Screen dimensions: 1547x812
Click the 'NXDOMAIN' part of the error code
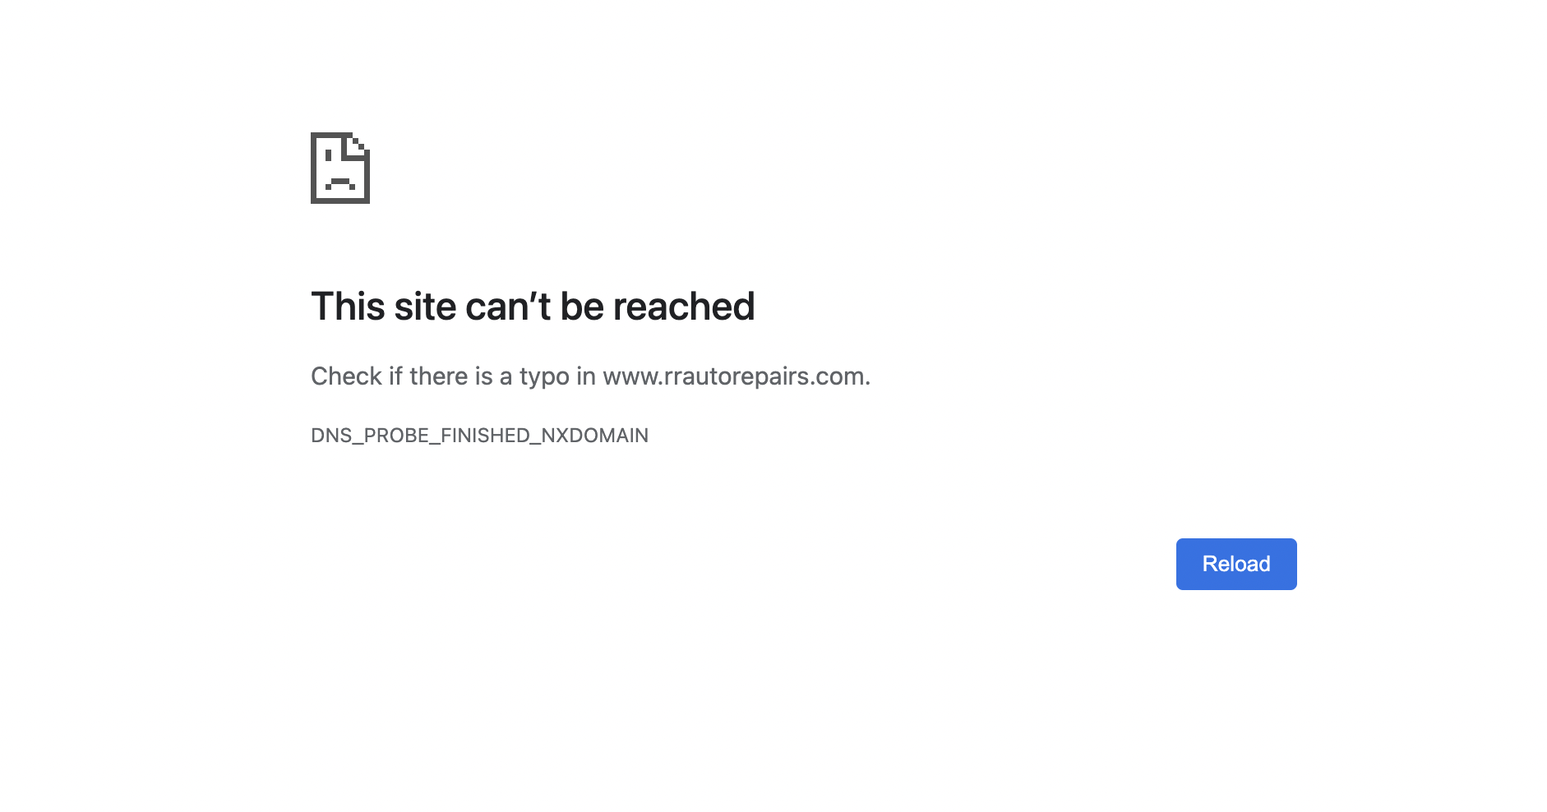click(594, 436)
